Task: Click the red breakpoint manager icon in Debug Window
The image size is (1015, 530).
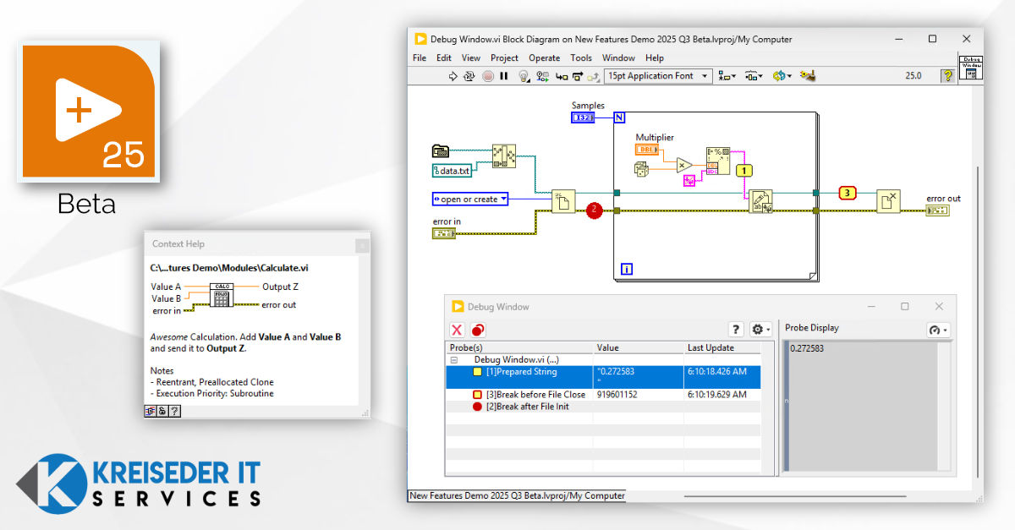Action: click(x=478, y=331)
